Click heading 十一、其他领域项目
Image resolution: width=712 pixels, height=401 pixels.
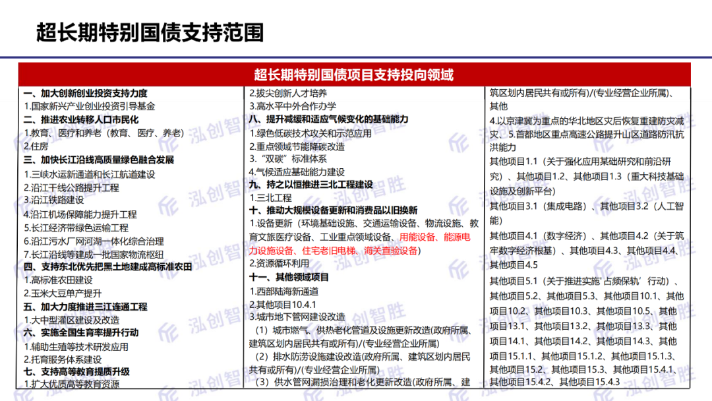288,277
